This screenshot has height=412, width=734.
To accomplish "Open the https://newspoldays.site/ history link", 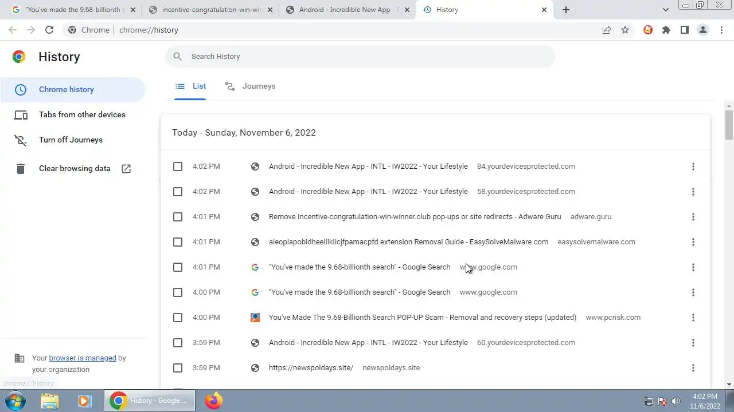I will (x=311, y=368).
